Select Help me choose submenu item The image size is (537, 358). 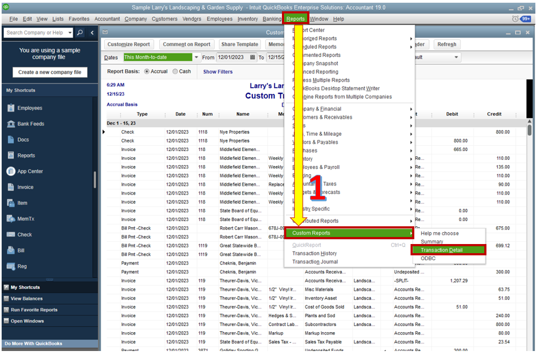440,233
